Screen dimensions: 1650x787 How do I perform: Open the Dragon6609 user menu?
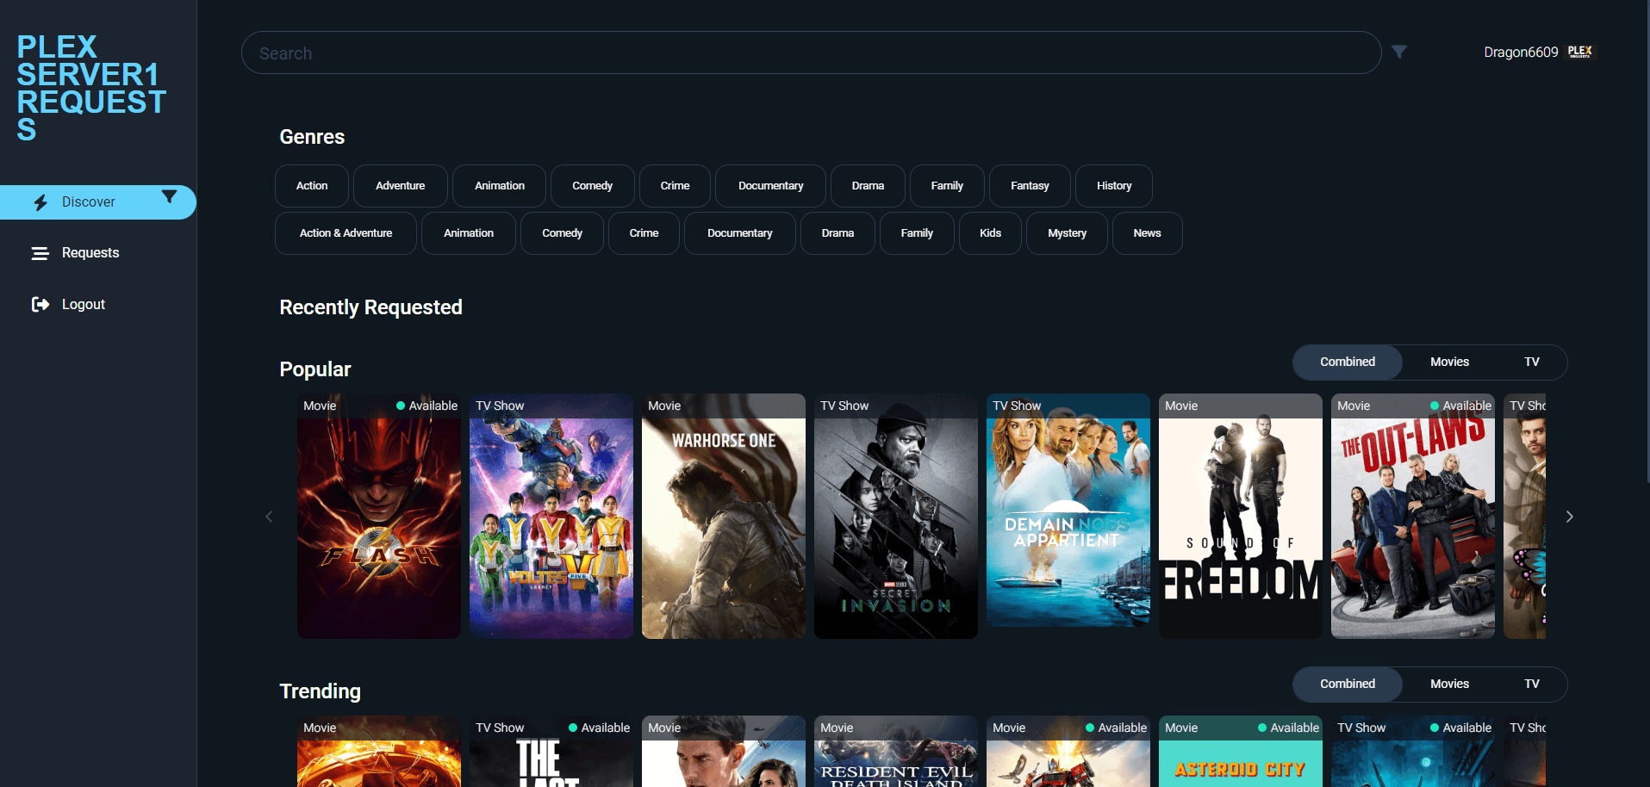1521,53
